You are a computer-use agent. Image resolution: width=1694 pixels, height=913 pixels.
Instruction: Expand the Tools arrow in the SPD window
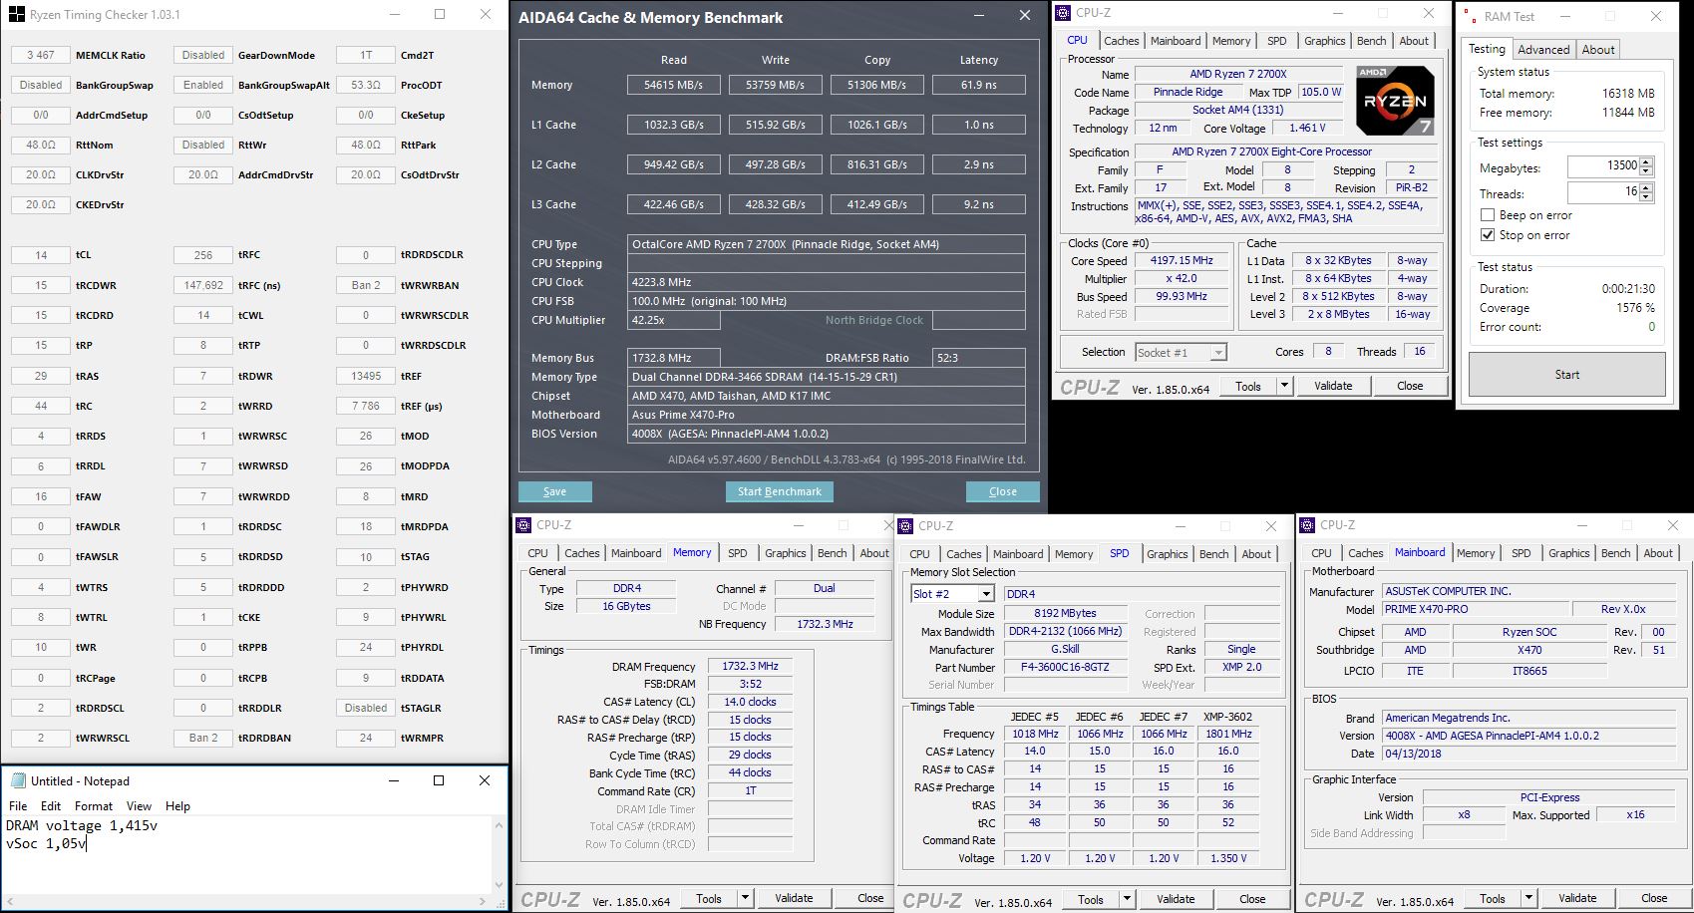[1127, 899]
